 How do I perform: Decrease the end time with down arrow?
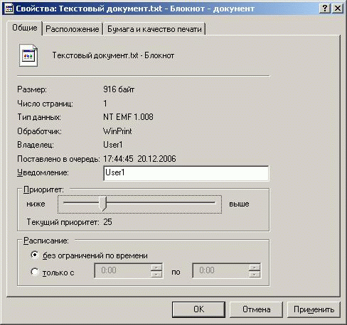coord(255,274)
